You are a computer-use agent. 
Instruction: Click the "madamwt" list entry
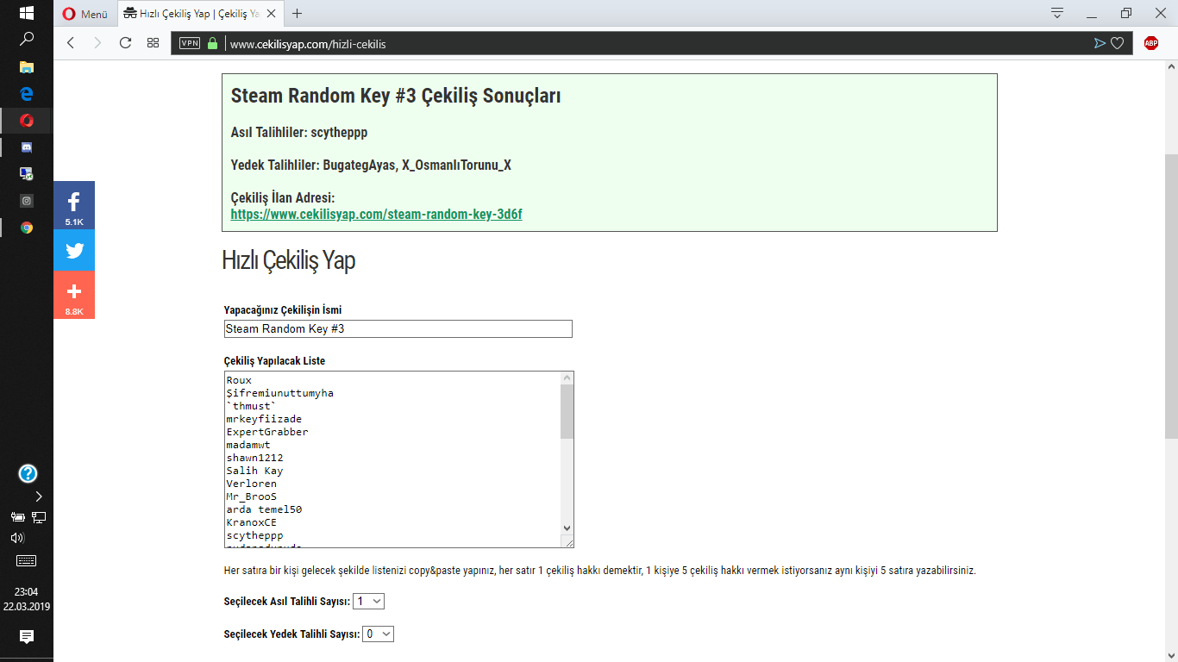[248, 445]
